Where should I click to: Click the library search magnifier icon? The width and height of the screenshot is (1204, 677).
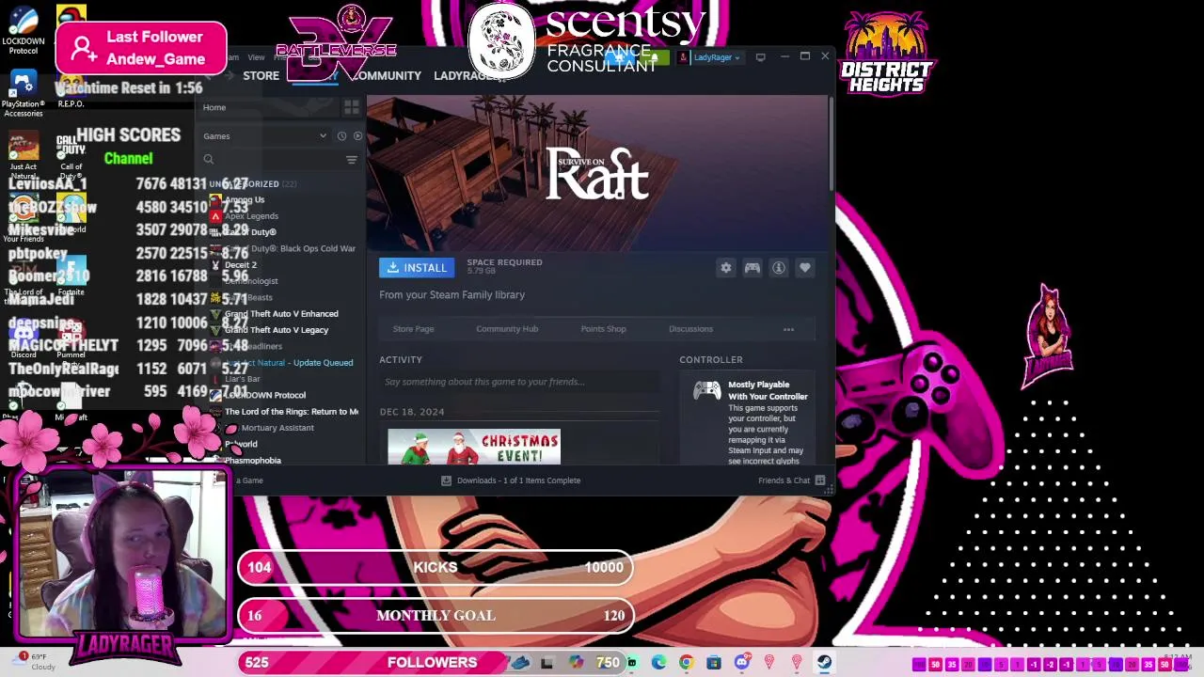209,160
